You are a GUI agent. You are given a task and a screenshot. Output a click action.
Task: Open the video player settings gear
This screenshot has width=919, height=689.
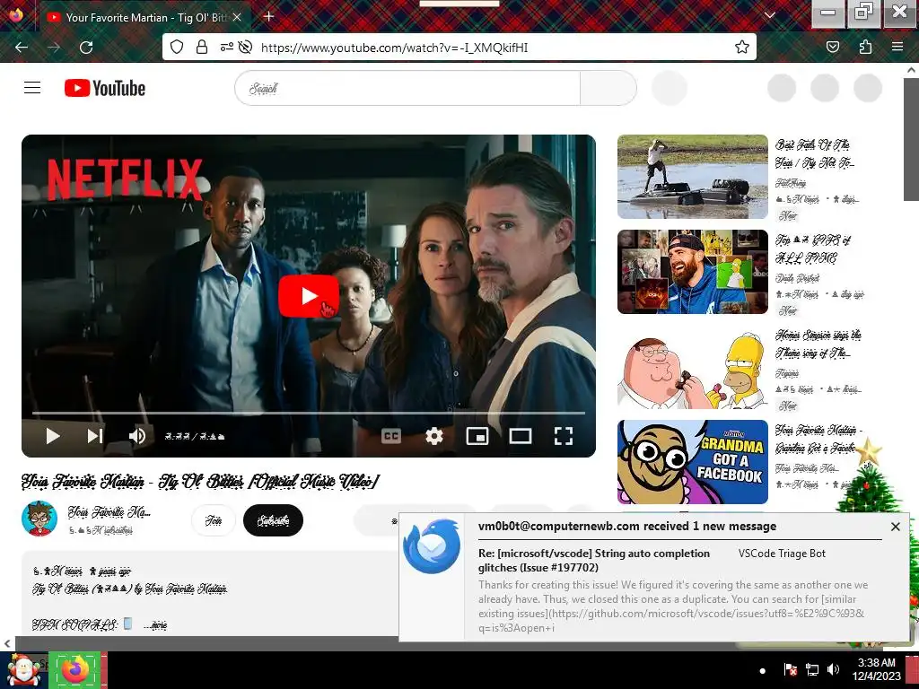point(434,436)
